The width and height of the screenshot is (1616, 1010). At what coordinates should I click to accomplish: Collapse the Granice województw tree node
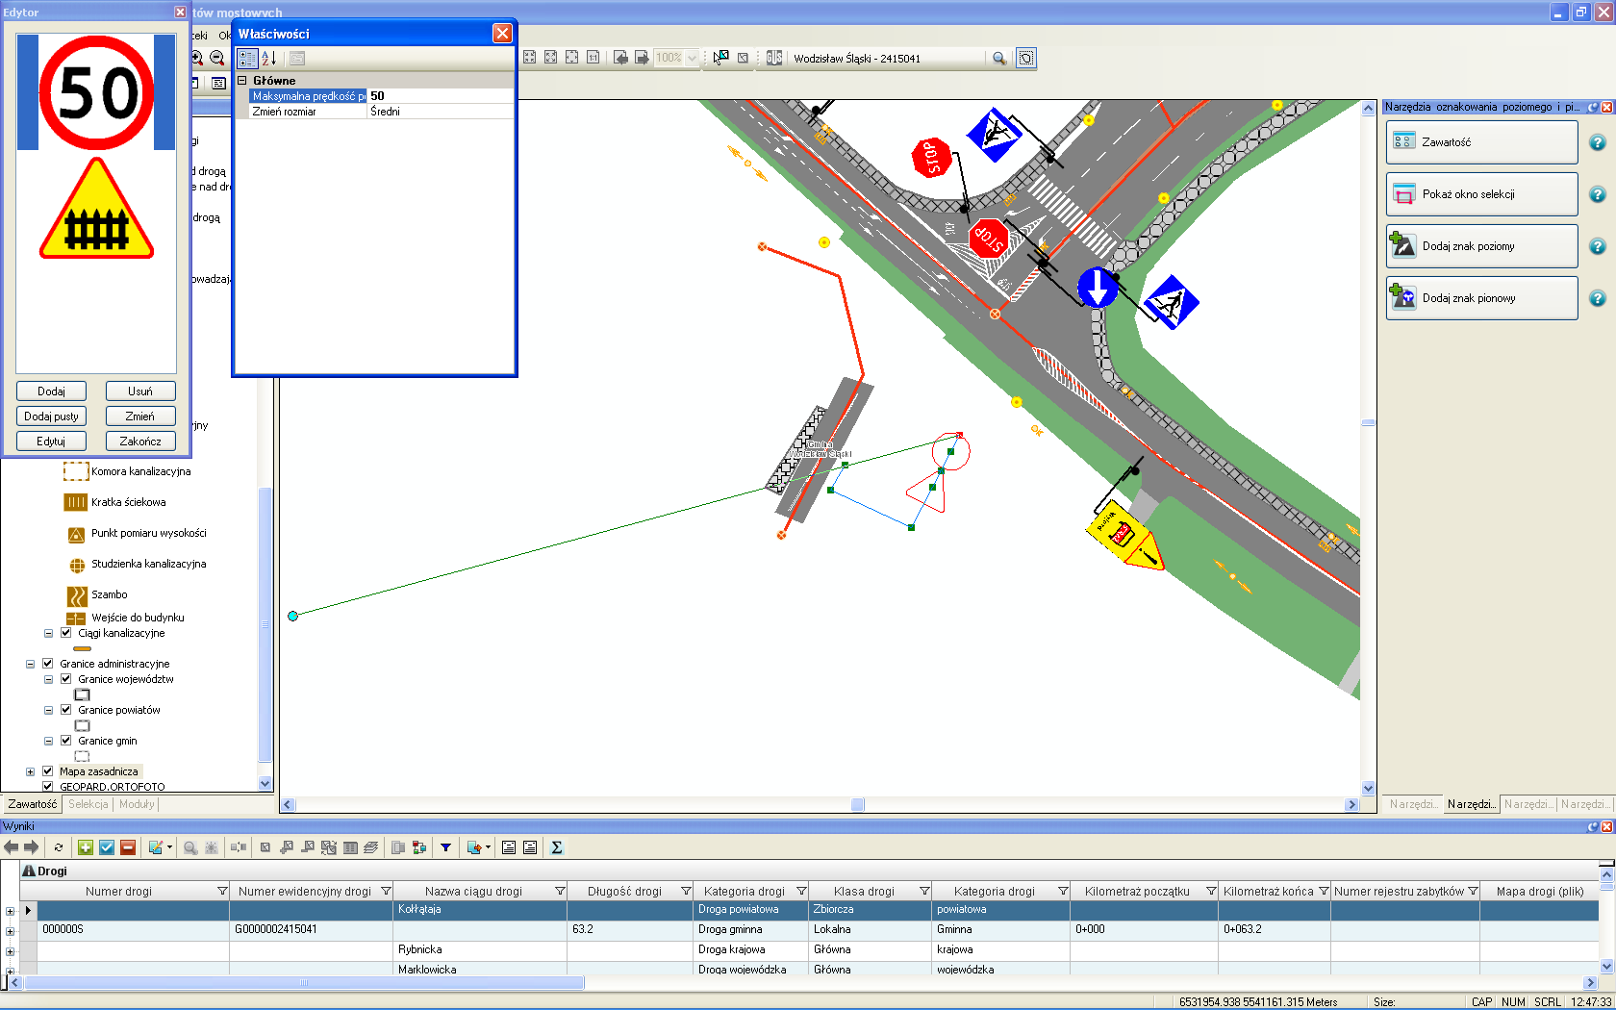point(48,679)
